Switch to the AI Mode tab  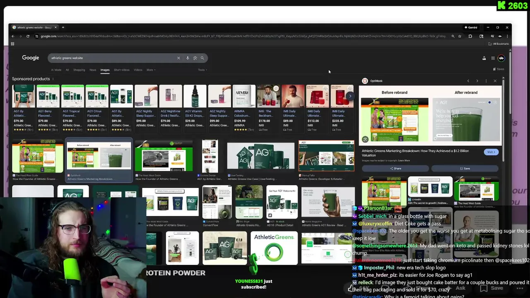coord(56,70)
